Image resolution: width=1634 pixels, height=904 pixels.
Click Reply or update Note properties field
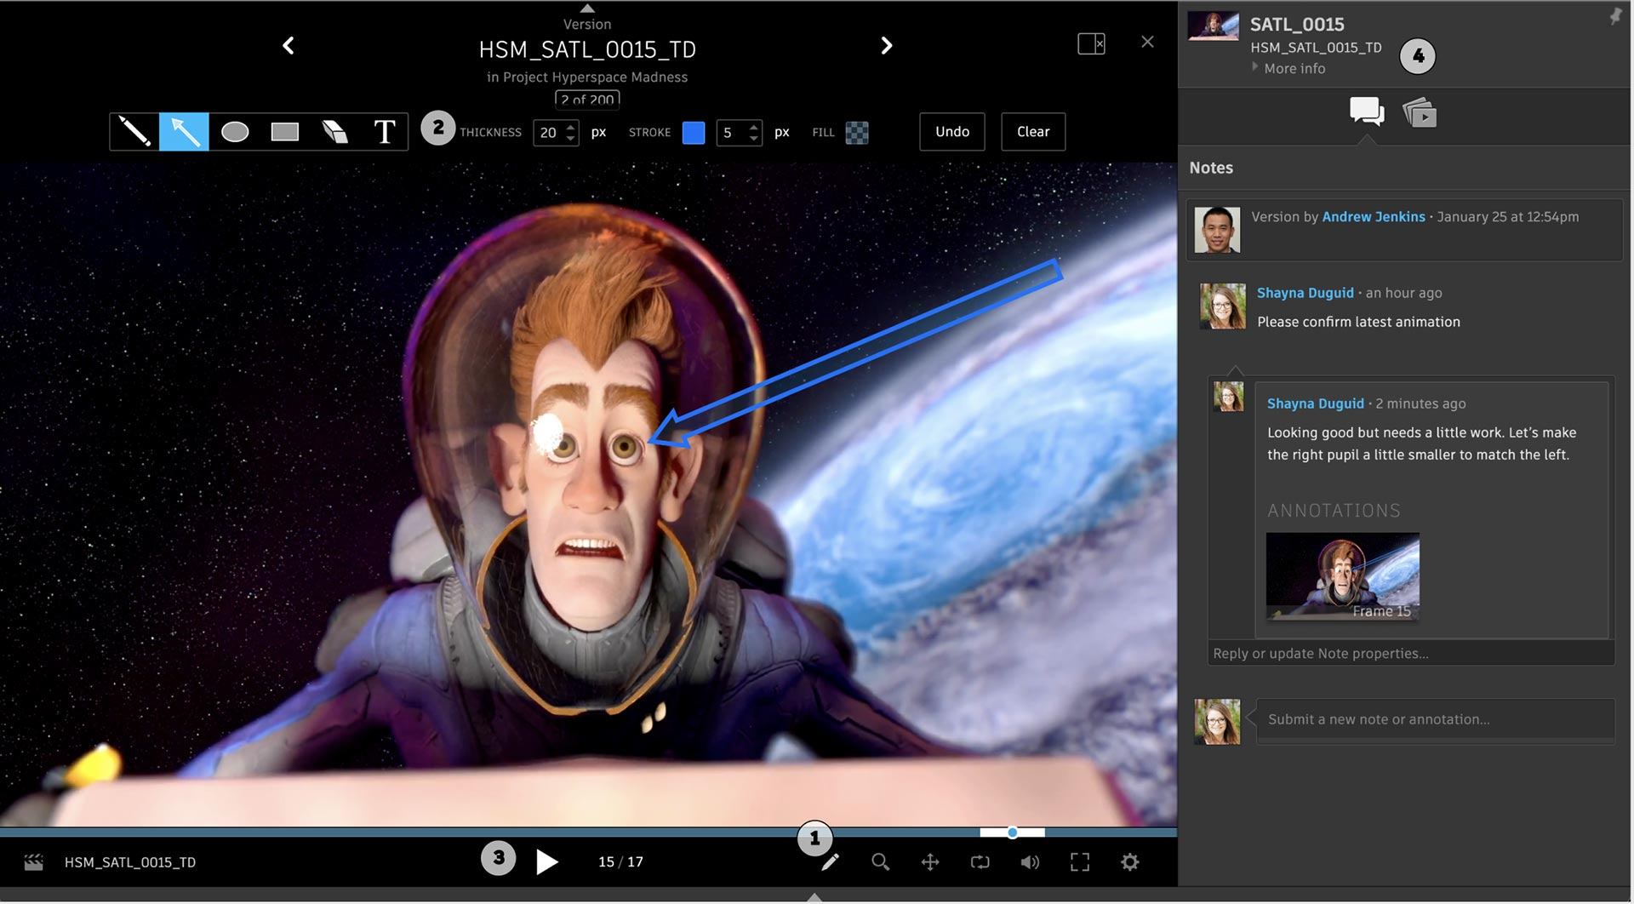[1411, 653]
